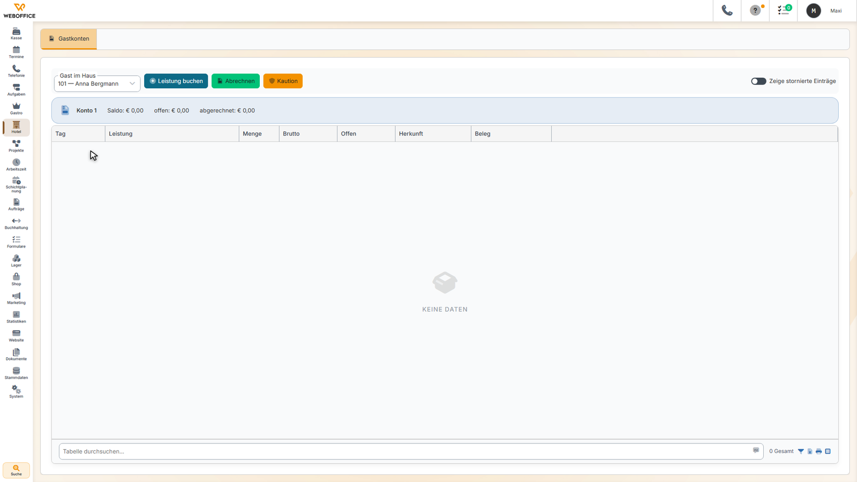Open the Shop module
This screenshot has width=857, height=482.
click(x=16, y=280)
